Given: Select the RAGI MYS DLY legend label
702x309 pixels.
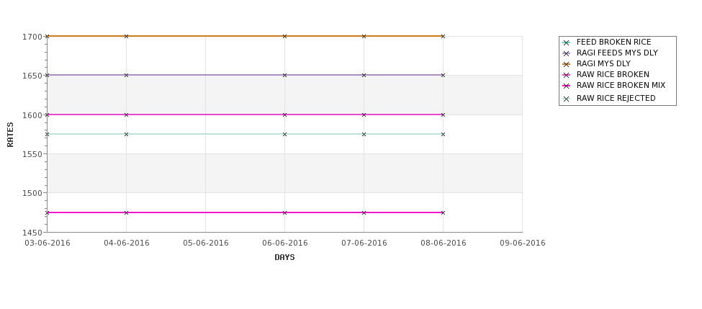Looking at the screenshot, I should click(603, 63).
